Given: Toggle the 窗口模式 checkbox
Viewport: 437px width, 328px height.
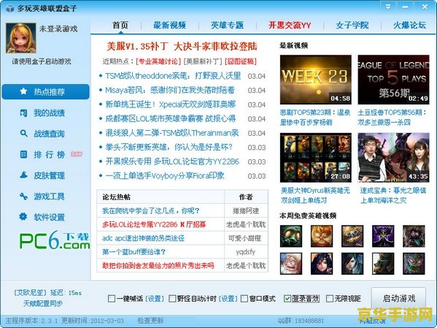Looking at the screenshot, I should tap(244, 299).
